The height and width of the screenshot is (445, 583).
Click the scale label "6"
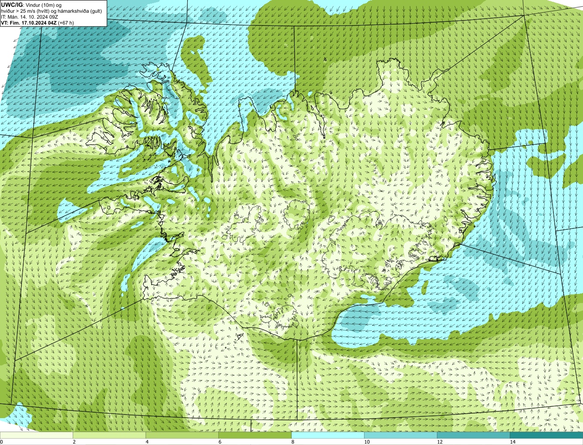click(x=220, y=442)
